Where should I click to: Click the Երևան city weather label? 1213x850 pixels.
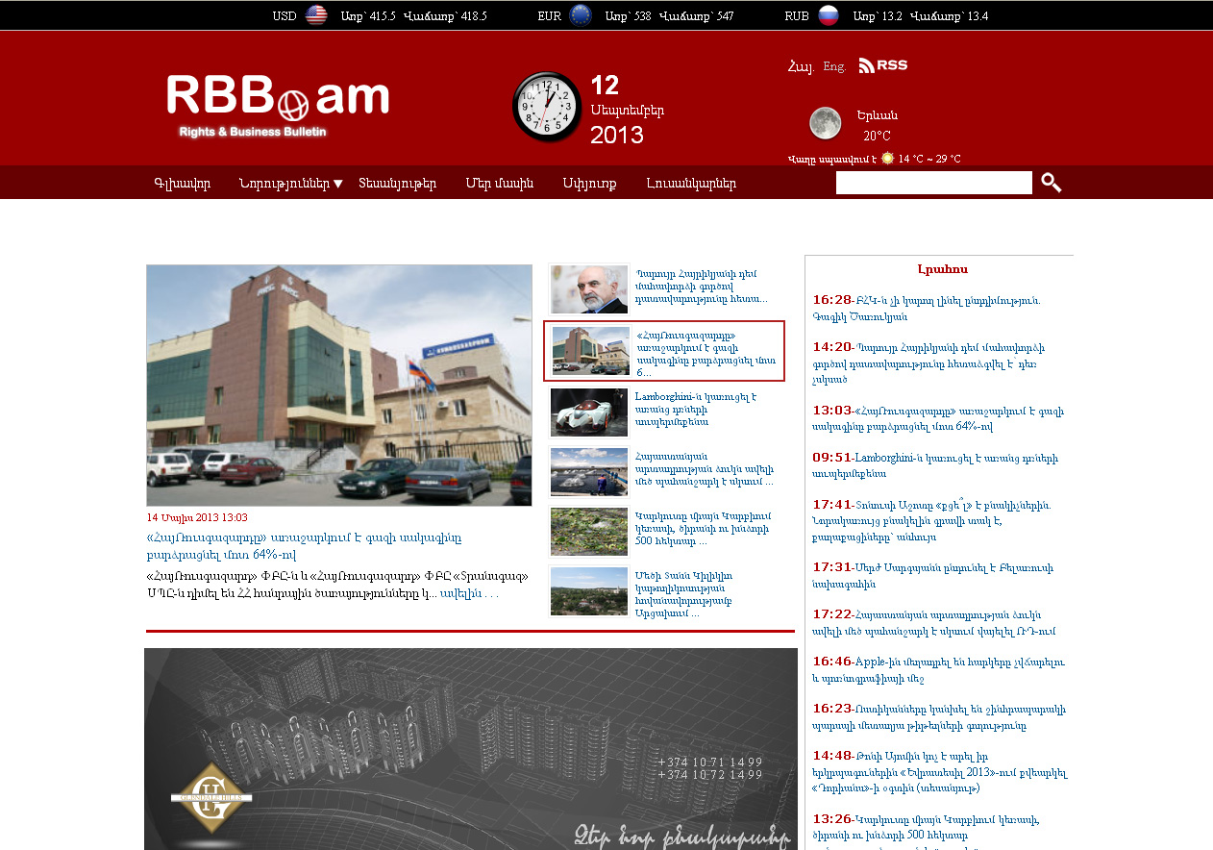point(877,115)
